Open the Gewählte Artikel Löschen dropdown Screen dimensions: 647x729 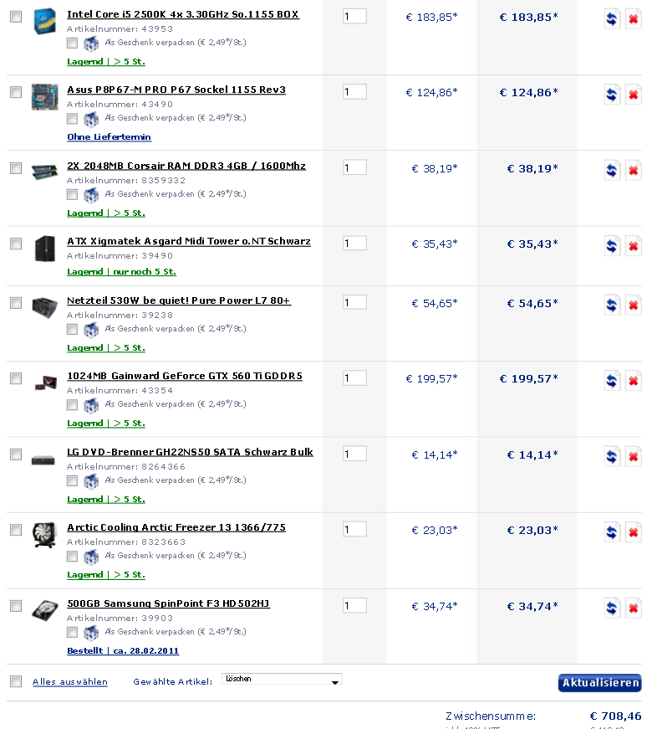[x=282, y=680]
